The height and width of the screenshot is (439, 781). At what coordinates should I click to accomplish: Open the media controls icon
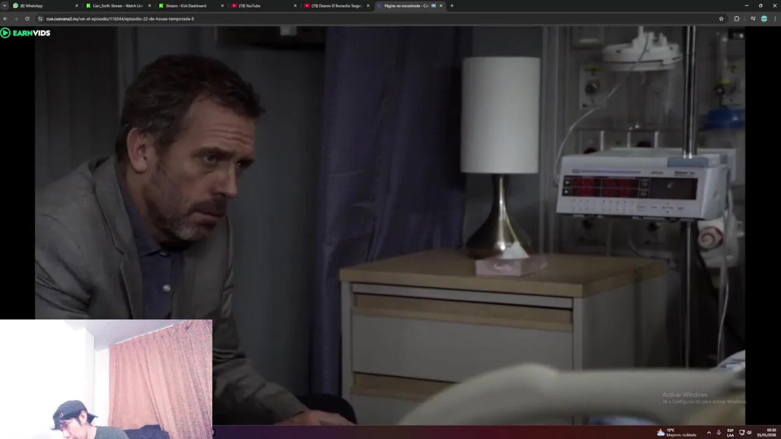click(753, 19)
